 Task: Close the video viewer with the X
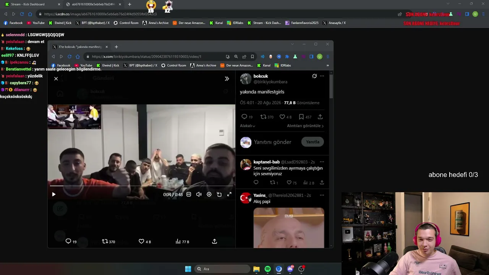[x=56, y=79]
